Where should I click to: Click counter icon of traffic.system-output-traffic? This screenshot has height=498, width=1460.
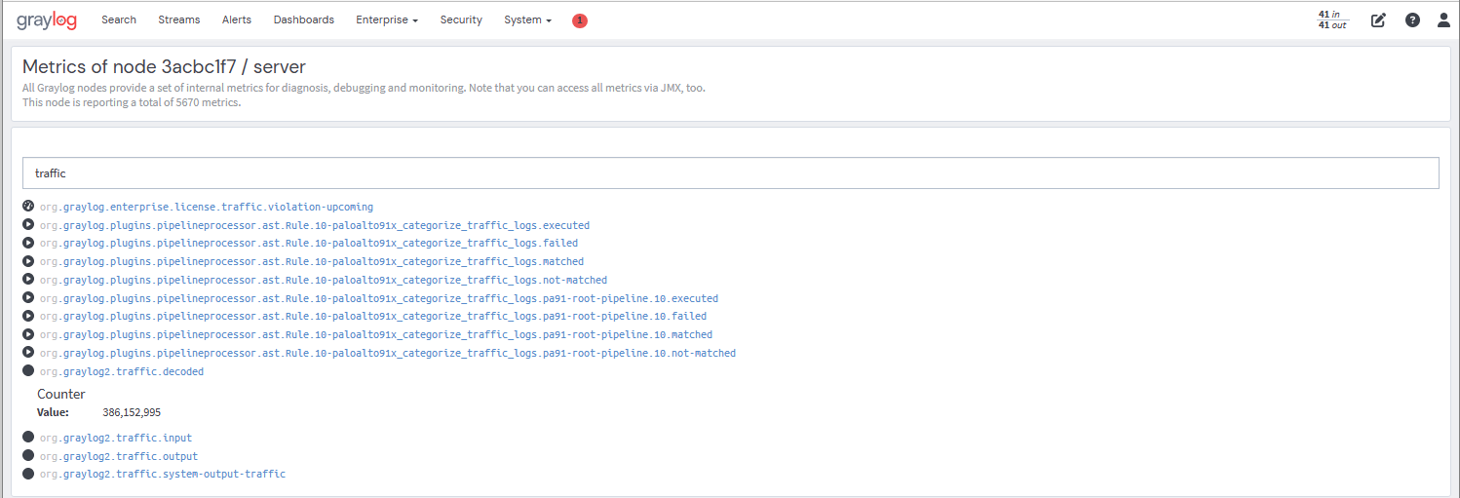coord(28,474)
